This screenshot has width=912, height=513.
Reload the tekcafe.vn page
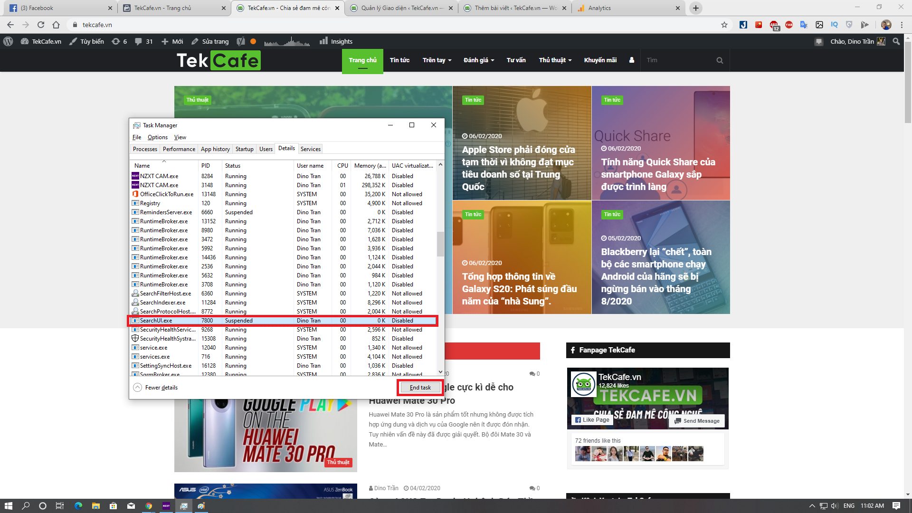coord(41,25)
